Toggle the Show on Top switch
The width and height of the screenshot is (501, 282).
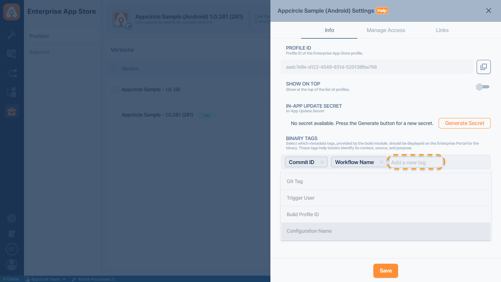(x=482, y=87)
